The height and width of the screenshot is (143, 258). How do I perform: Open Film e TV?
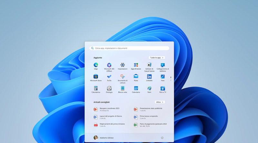pos(163,89)
